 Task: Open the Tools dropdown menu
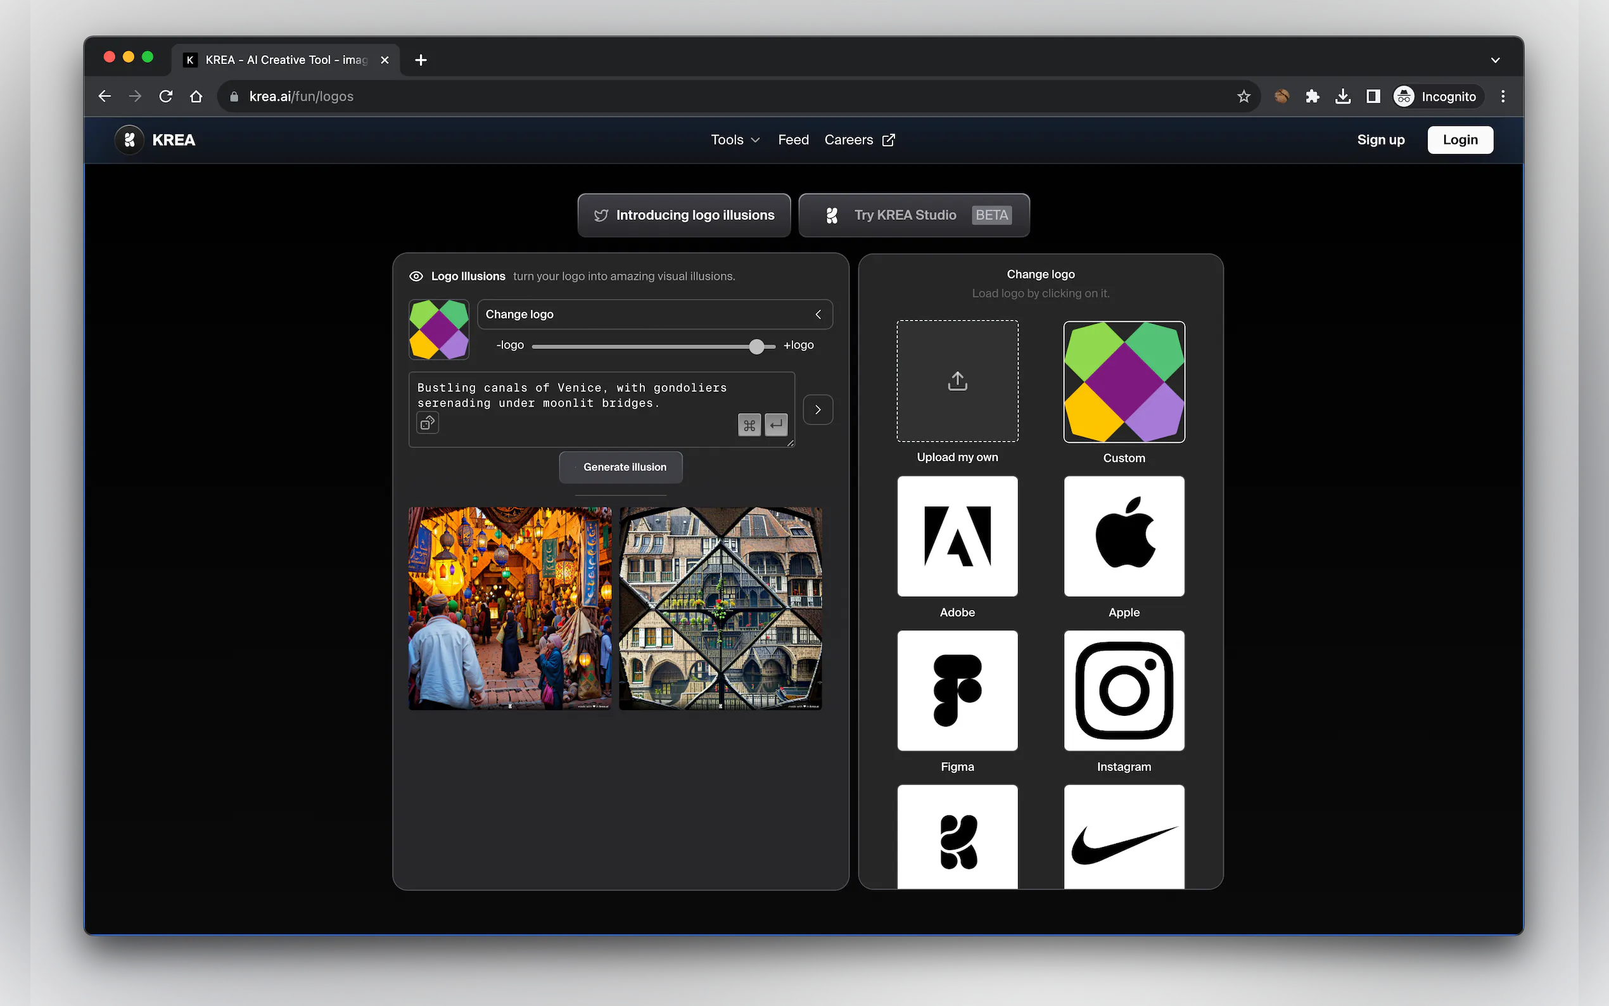735,140
